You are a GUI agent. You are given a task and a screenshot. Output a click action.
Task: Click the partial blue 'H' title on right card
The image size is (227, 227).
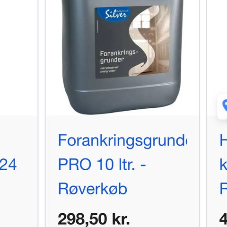(x=224, y=140)
